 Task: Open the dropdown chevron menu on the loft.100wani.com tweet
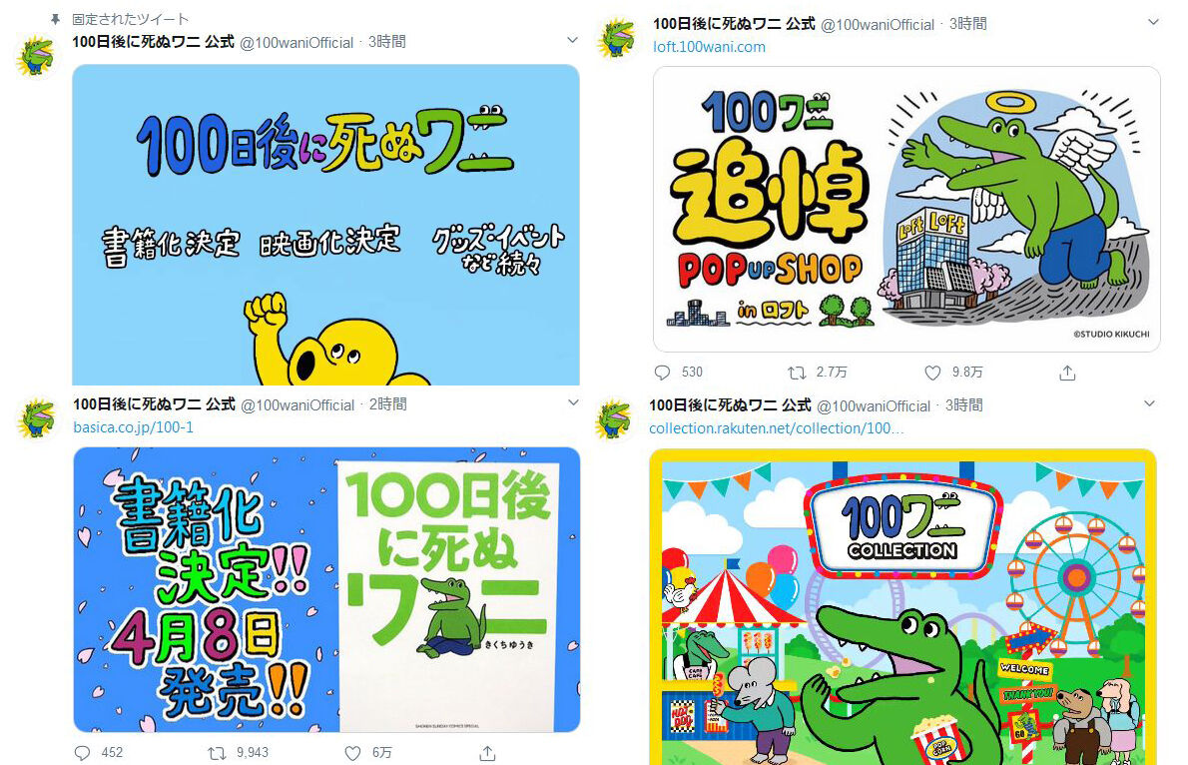[1153, 23]
